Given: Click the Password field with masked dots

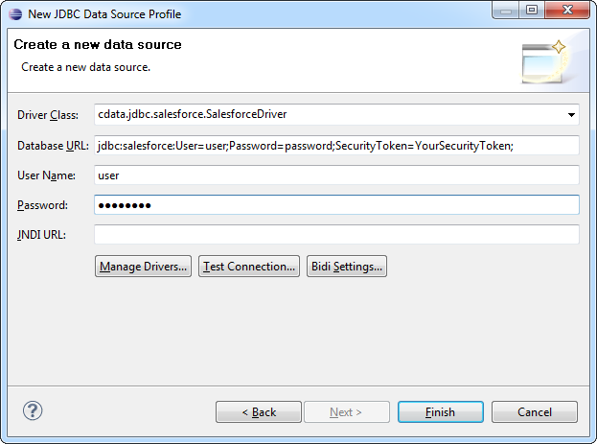Looking at the screenshot, I should point(335,205).
